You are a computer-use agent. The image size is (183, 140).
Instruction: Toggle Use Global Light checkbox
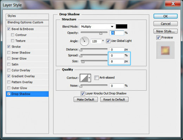click(108, 41)
